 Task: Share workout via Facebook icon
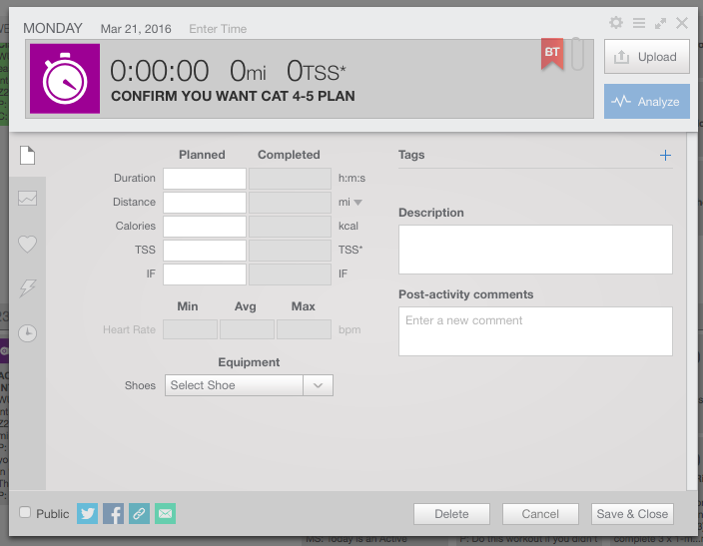tap(114, 513)
